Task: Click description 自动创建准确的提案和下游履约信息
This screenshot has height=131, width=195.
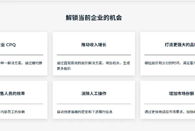Action: coord(85,112)
